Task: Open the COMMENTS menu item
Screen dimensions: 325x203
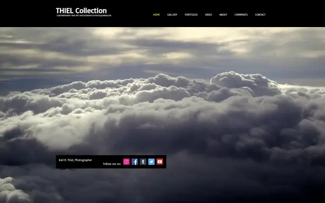Action: coord(241,15)
